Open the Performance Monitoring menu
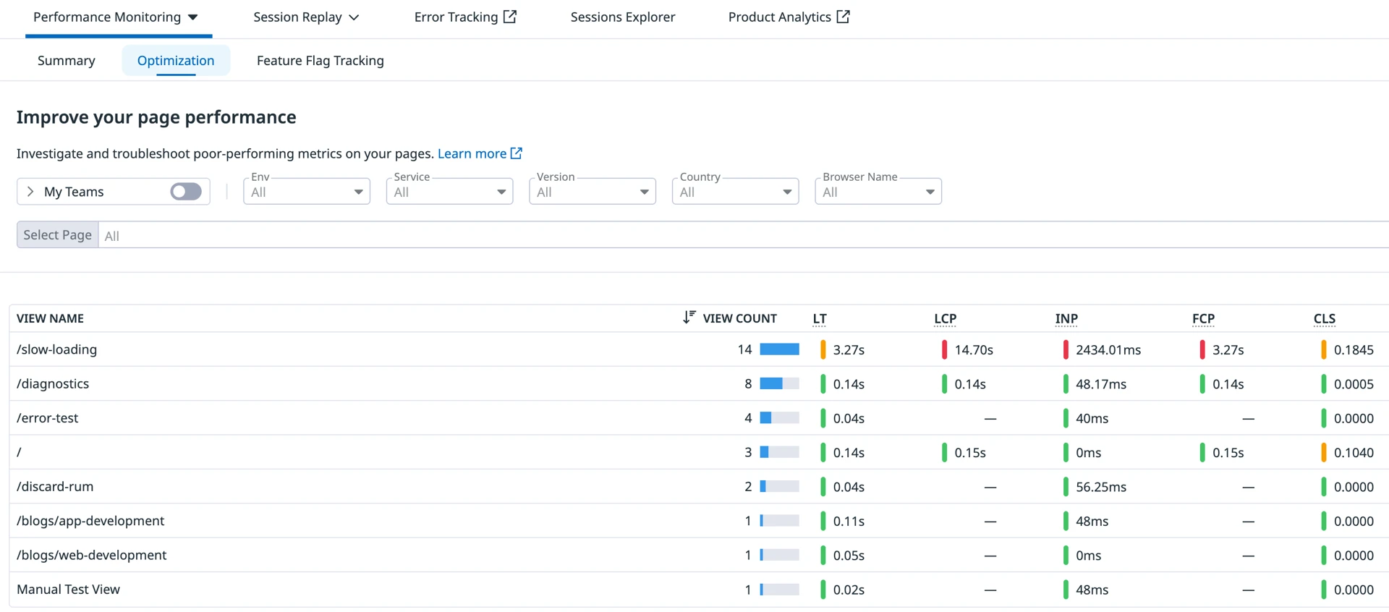 tap(116, 17)
